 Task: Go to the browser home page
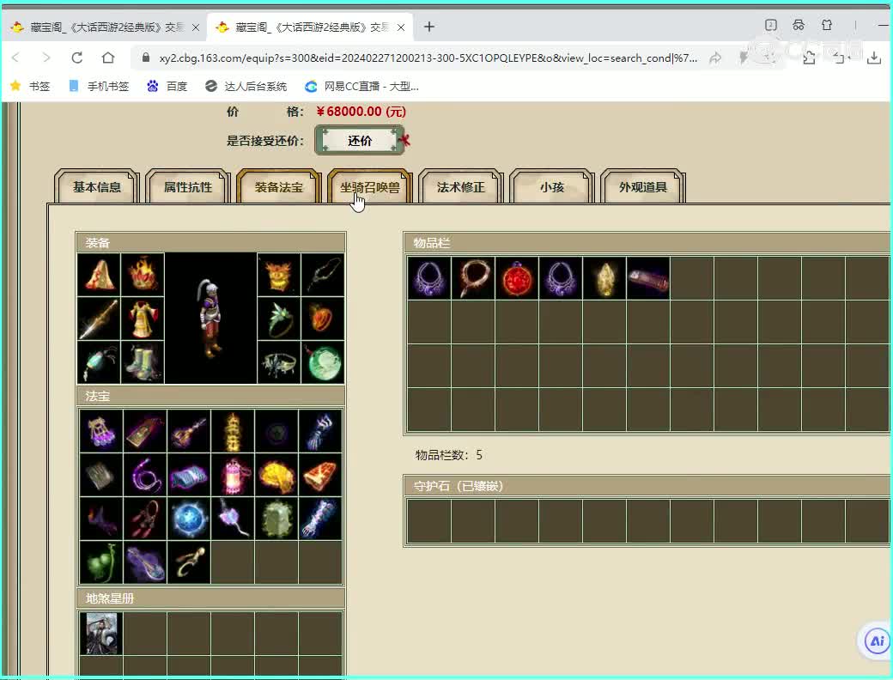(x=108, y=58)
